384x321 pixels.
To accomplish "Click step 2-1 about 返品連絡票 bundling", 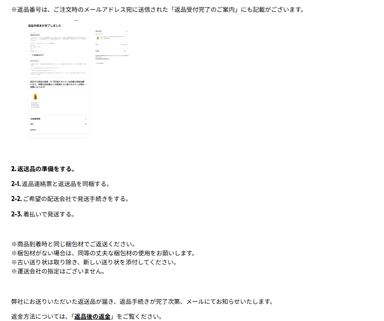I will click(x=61, y=184).
